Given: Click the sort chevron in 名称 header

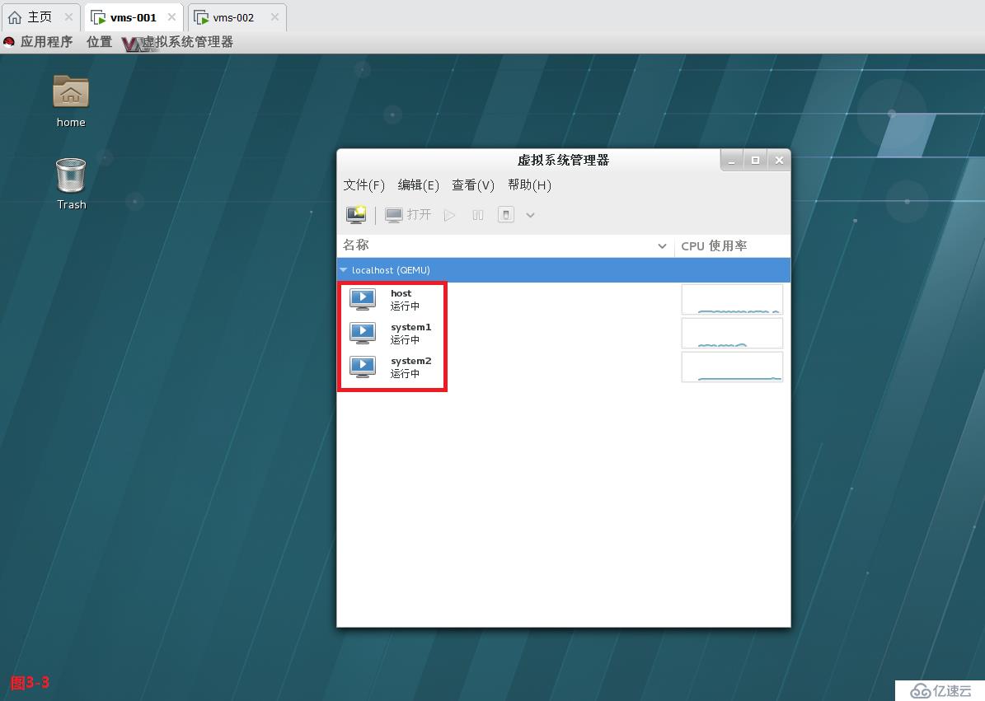Looking at the screenshot, I should tap(662, 246).
